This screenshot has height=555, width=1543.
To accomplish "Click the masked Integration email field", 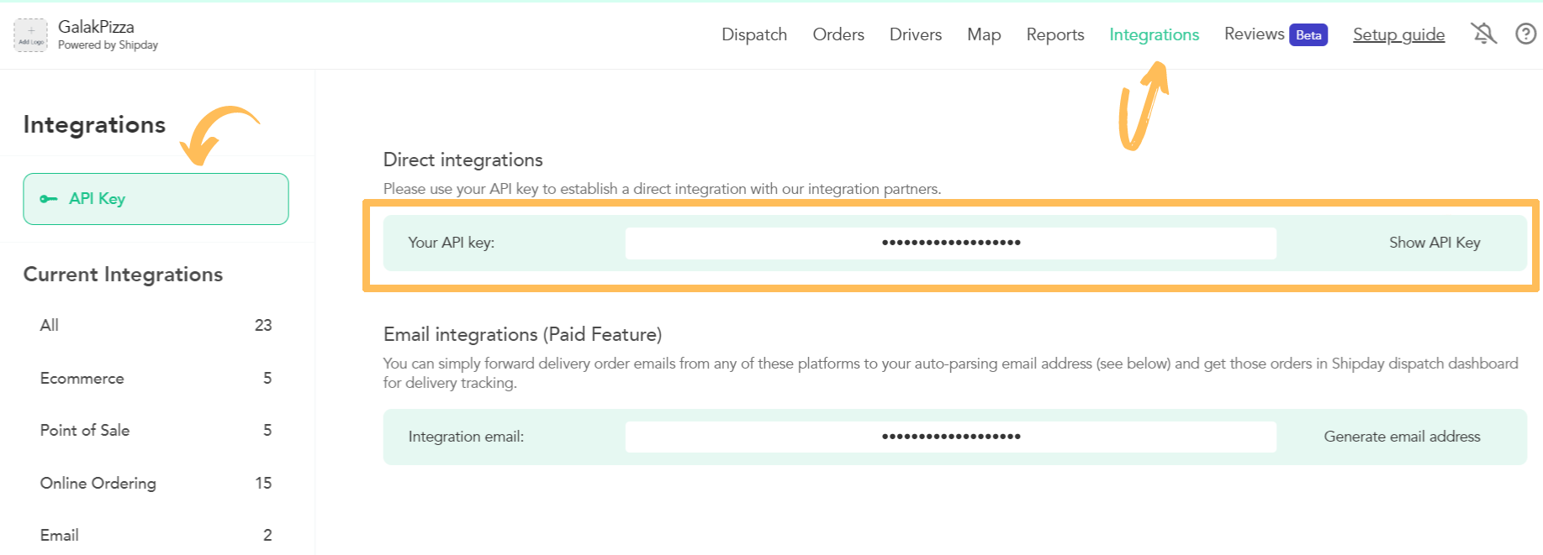I will (x=951, y=437).
